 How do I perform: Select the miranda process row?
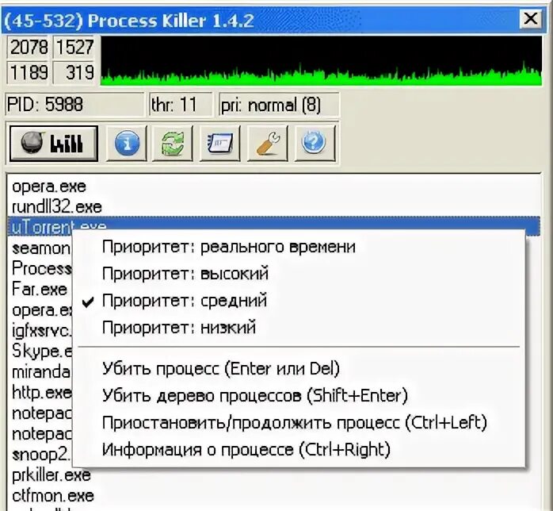(40, 372)
